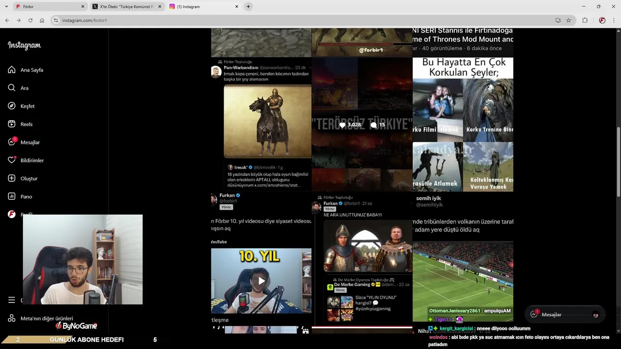Open the Stannis mod post at top right
The height and width of the screenshot is (349, 621).
coord(463,42)
